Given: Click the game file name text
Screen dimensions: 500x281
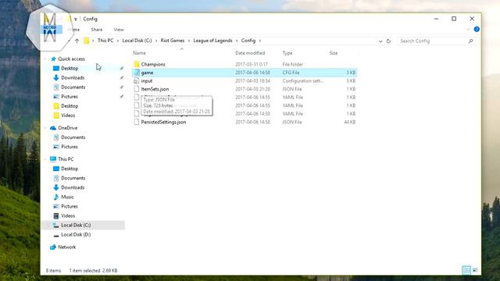Looking at the screenshot, I should point(147,73).
